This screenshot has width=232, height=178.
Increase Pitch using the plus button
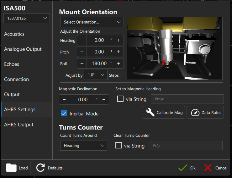(x=119, y=52)
